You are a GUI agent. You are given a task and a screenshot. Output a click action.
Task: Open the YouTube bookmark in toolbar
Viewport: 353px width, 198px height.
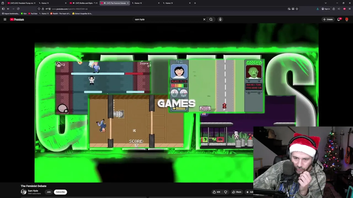[x=33, y=13]
